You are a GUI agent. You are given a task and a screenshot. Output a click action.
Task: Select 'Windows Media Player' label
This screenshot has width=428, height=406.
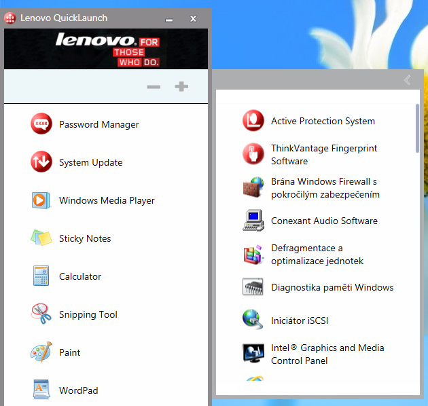(x=107, y=200)
